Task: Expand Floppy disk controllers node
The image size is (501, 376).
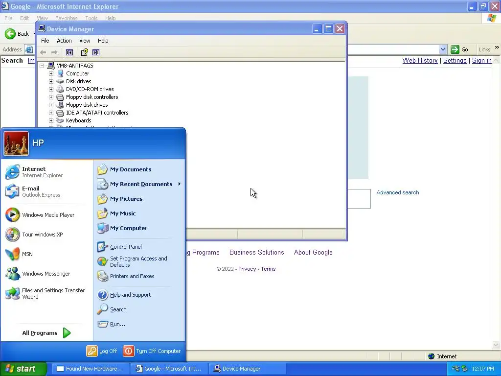Action: 51,97
